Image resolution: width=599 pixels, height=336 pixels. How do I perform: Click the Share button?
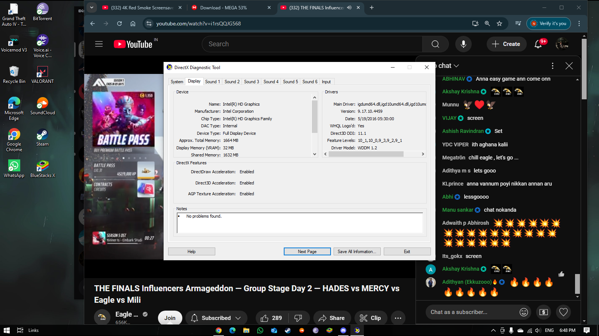[332, 318]
